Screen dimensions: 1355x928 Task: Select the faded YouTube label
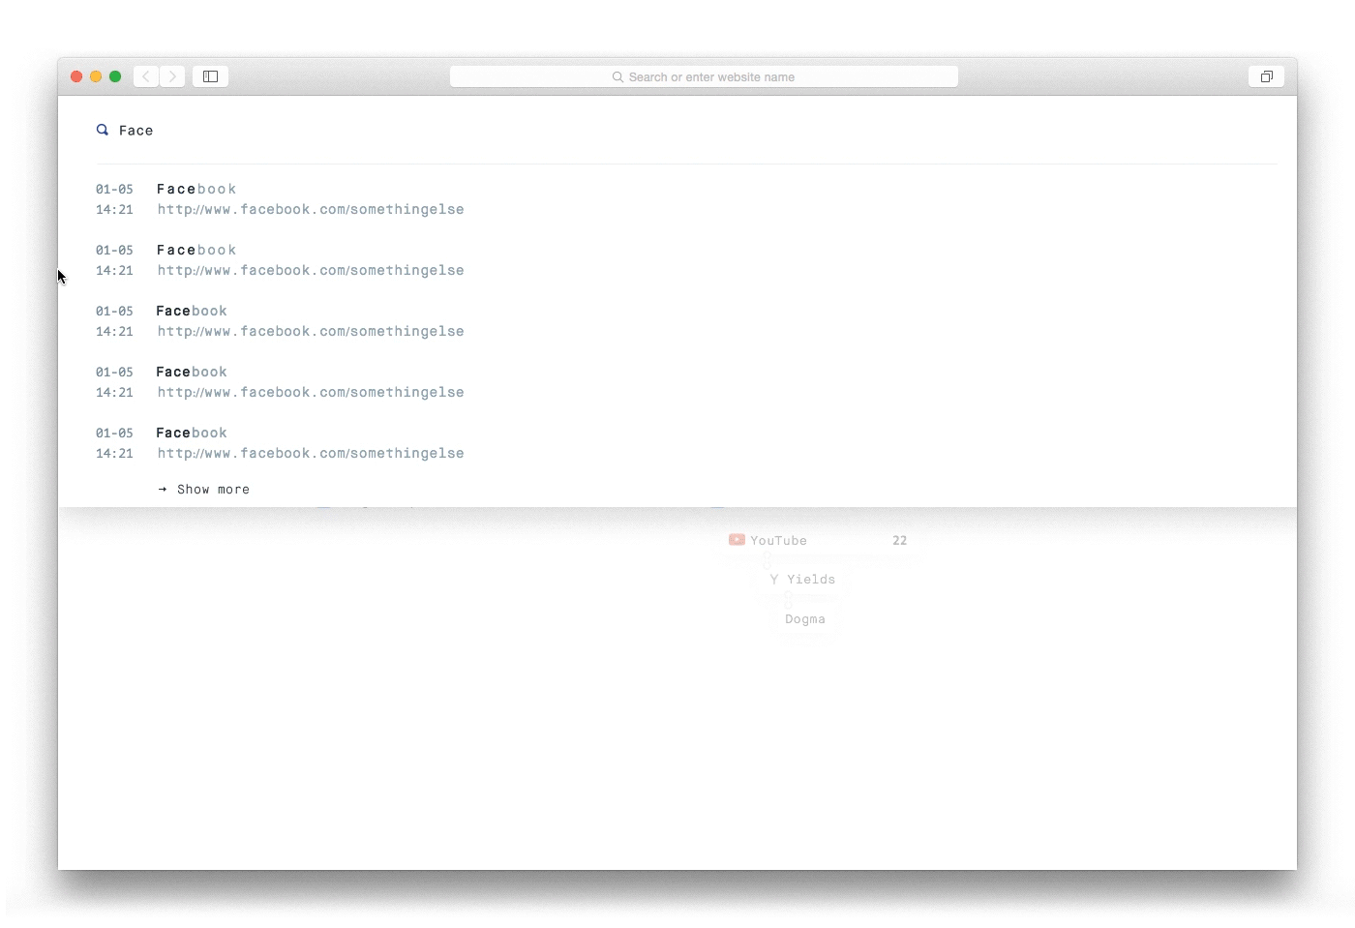[x=778, y=541]
